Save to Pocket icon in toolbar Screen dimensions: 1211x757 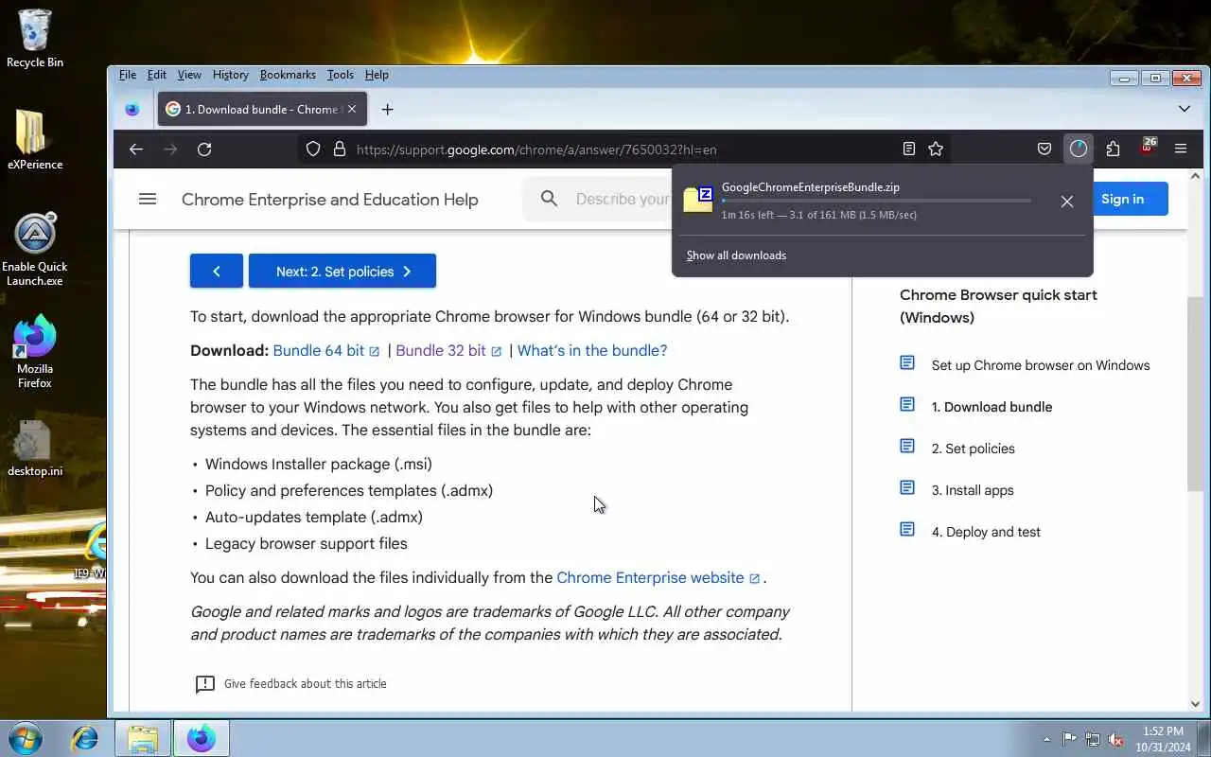pos(1044,149)
